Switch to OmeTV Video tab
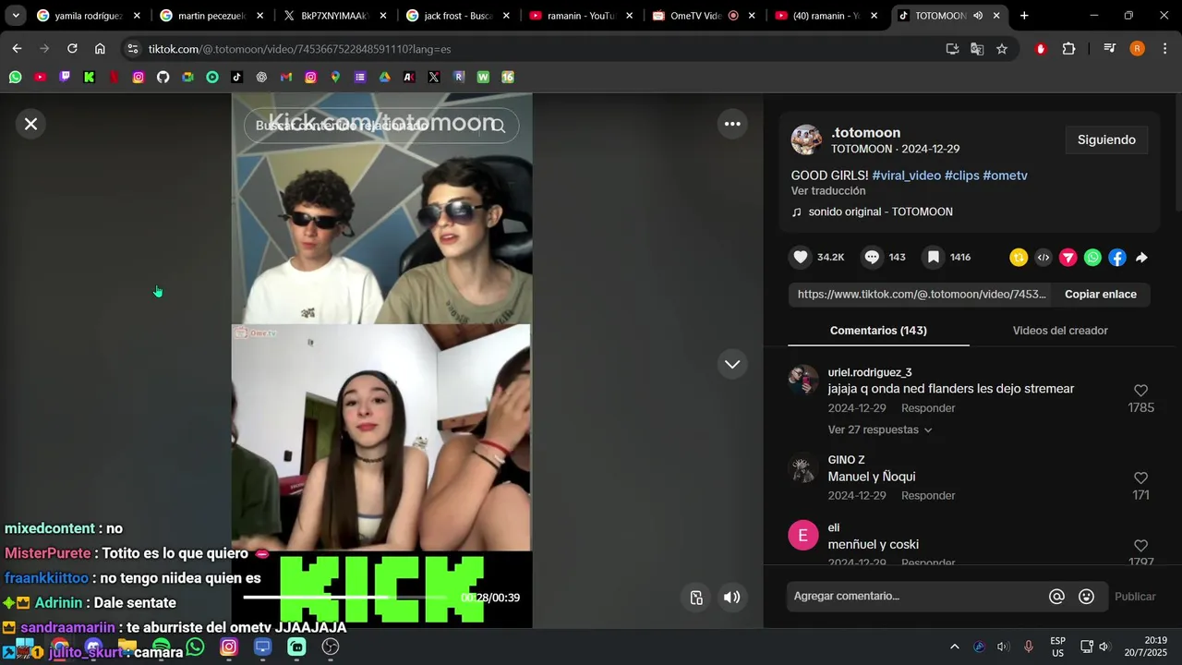The image size is (1182, 665). tap(704, 16)
